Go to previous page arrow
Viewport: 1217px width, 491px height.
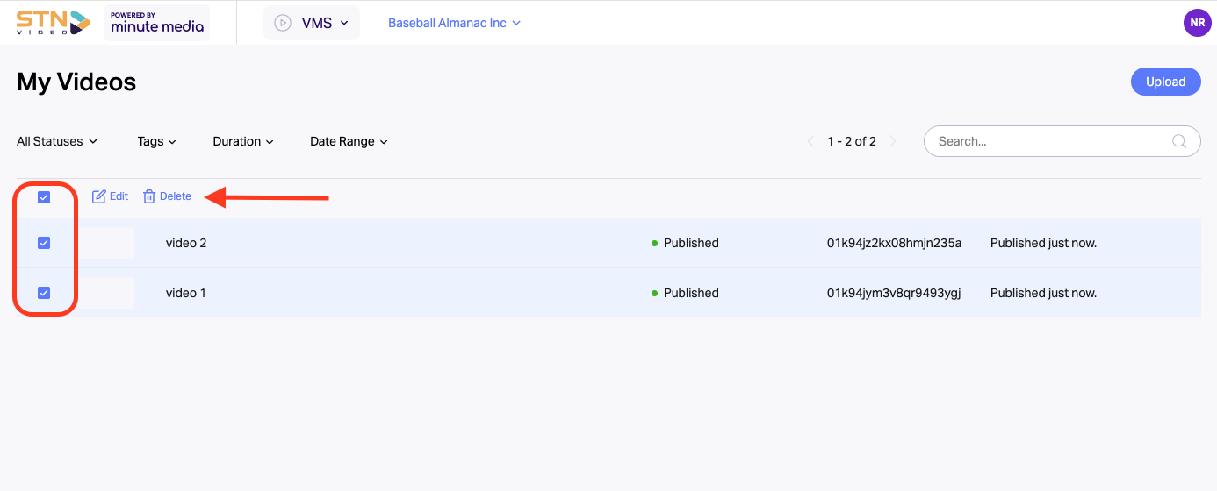coord(810,141)
